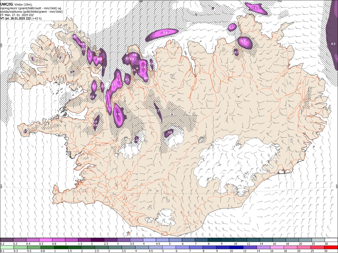
Task: Click the grey-teal 3 swatch, lower legend row
Action: 115,247
